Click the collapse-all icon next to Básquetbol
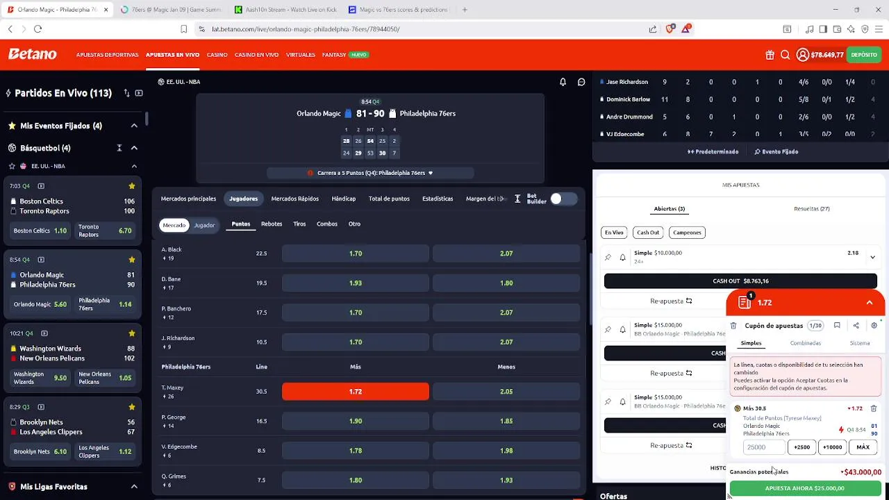This screenshot has width=889, height=500. [119, 148]
